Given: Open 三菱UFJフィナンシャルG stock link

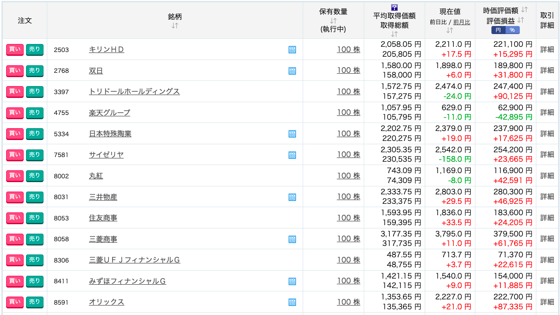Looking at the screenshot, I should [135, 260].
